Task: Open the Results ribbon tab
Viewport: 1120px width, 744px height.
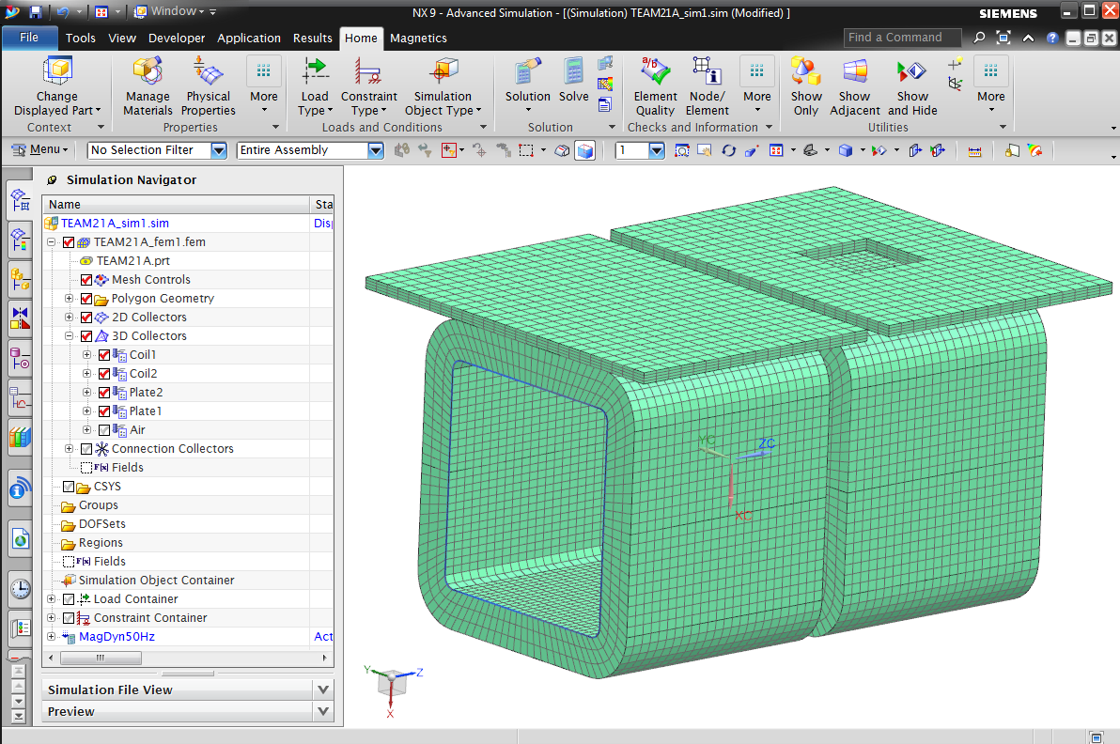Action: click(312, 39)
